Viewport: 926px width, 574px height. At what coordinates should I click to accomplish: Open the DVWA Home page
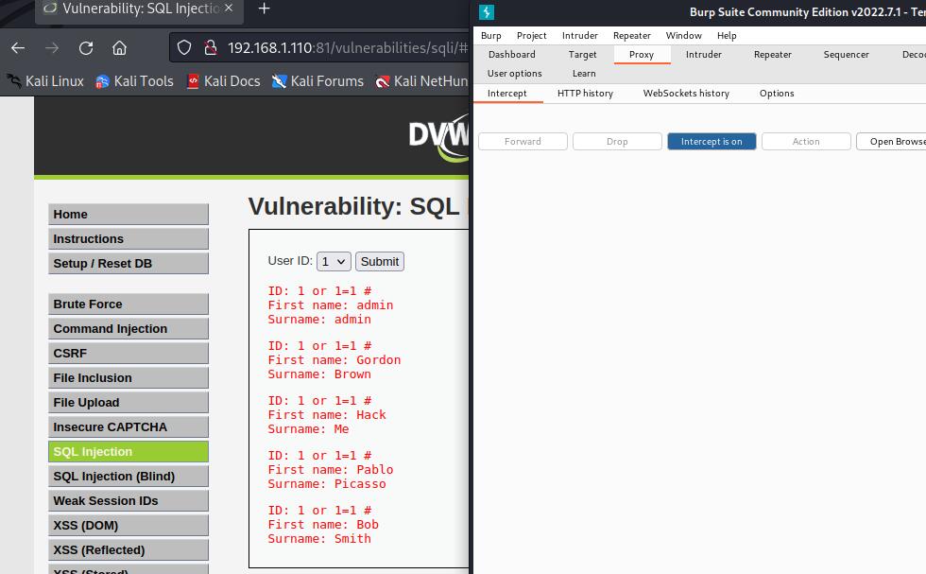click(129, 214)
